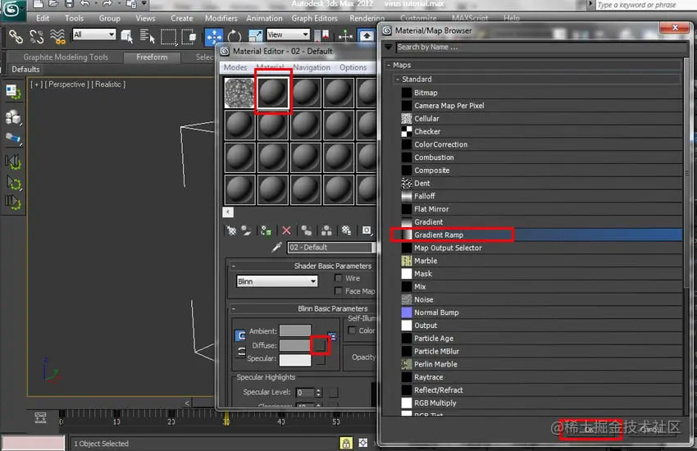Click the material name field 02 - Default

click(330, 248)
